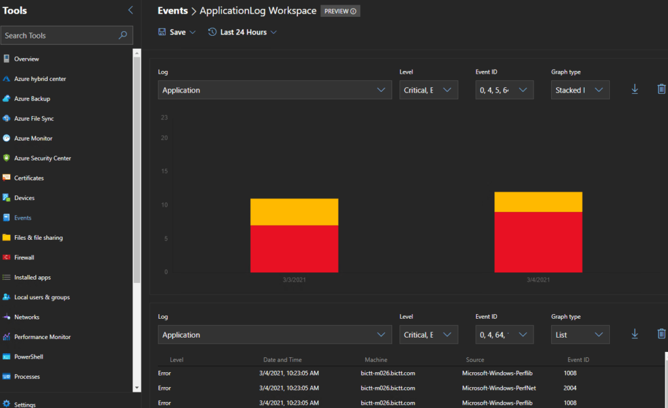
Task: Open Graph type dropdown showing Stacked
Action: click(x=580, y=90)
